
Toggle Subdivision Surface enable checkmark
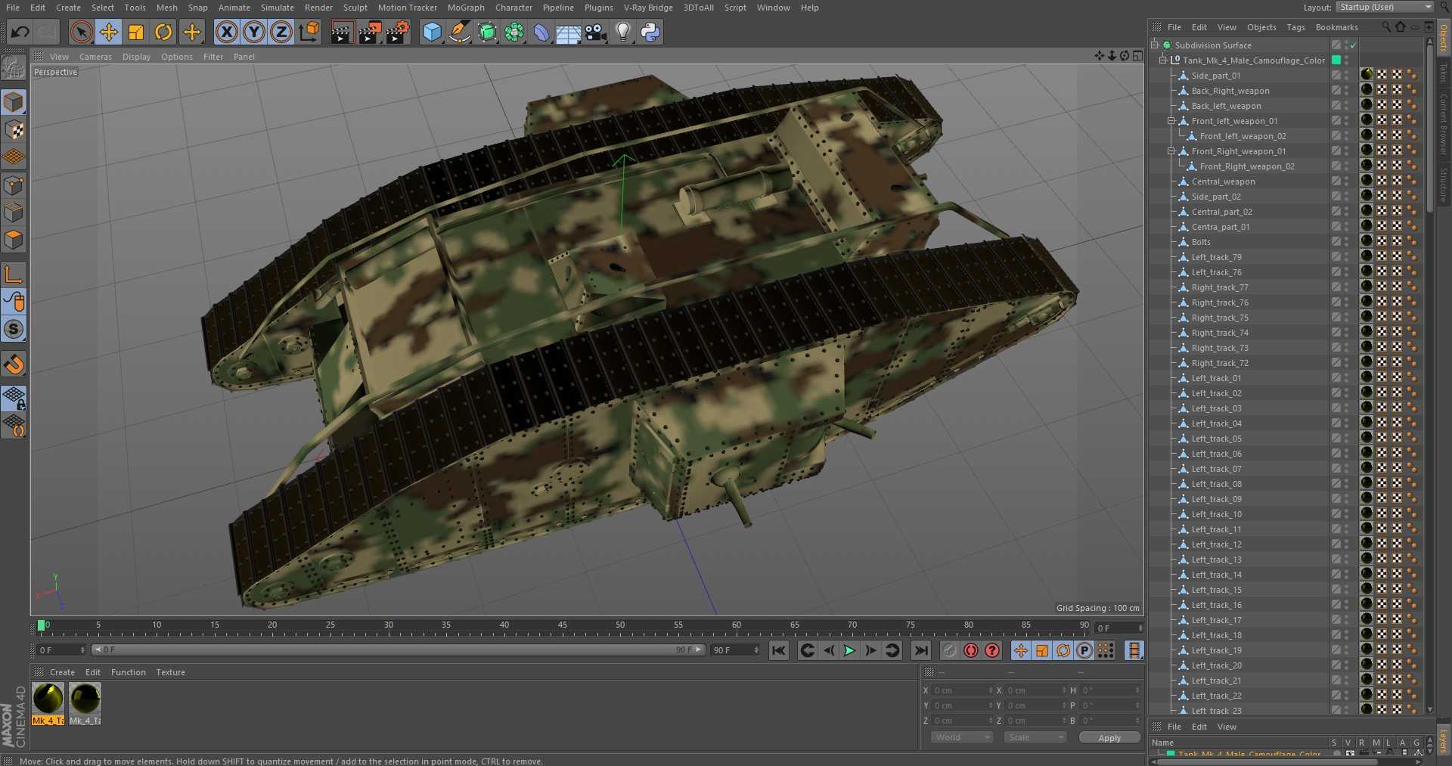[x=1354, y=45]
